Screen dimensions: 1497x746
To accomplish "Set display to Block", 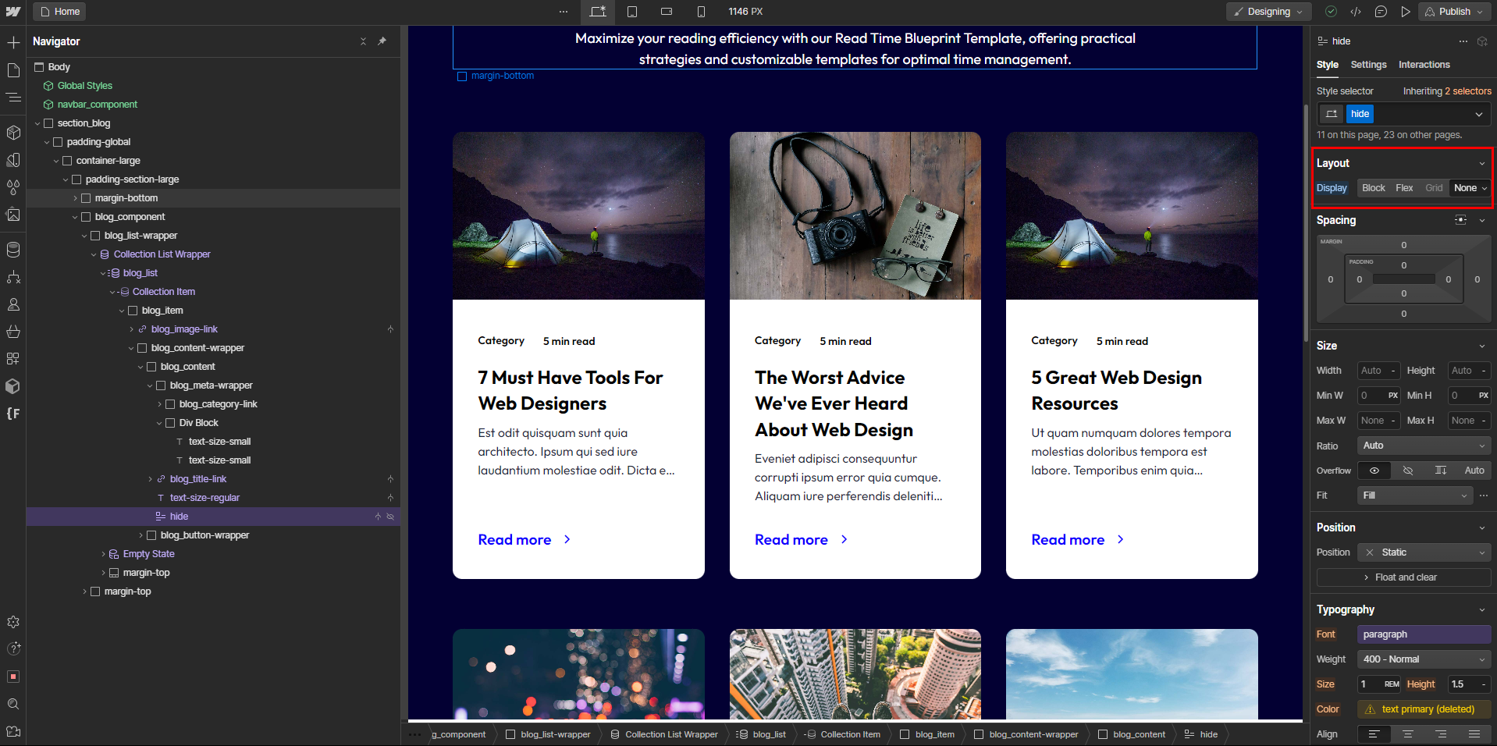I will pyautogui.click(x=1373, y=188).
